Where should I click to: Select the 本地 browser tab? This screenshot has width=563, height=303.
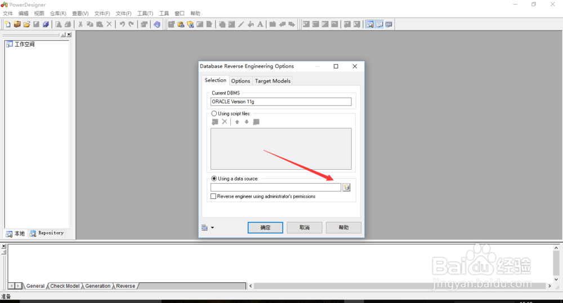pos(15,233)
